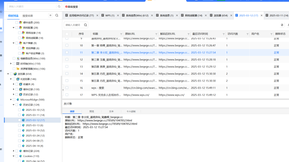Tick the checkbox for row 12
Screen dimensions: 289x162
click(67, 60)
